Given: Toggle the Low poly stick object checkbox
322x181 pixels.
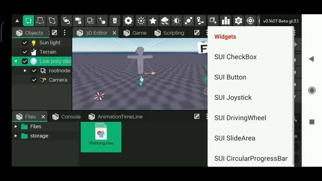Looking at the screenshot, I should coord(25,61).
